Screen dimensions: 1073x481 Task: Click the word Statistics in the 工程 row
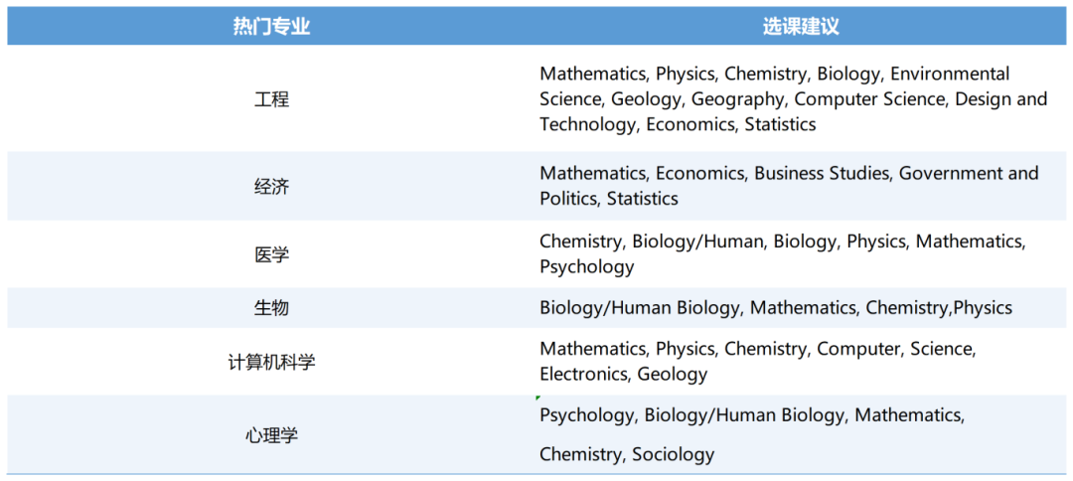pos(780,124)
